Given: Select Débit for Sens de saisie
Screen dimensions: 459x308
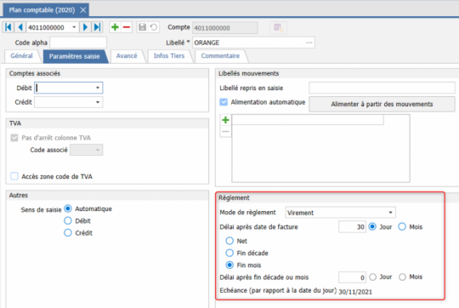Looking at the screenshot, I should tap(68, 220).
